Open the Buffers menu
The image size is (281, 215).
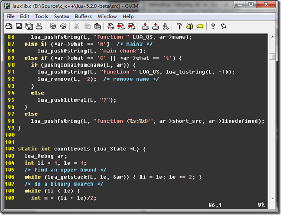coord(83,16)
